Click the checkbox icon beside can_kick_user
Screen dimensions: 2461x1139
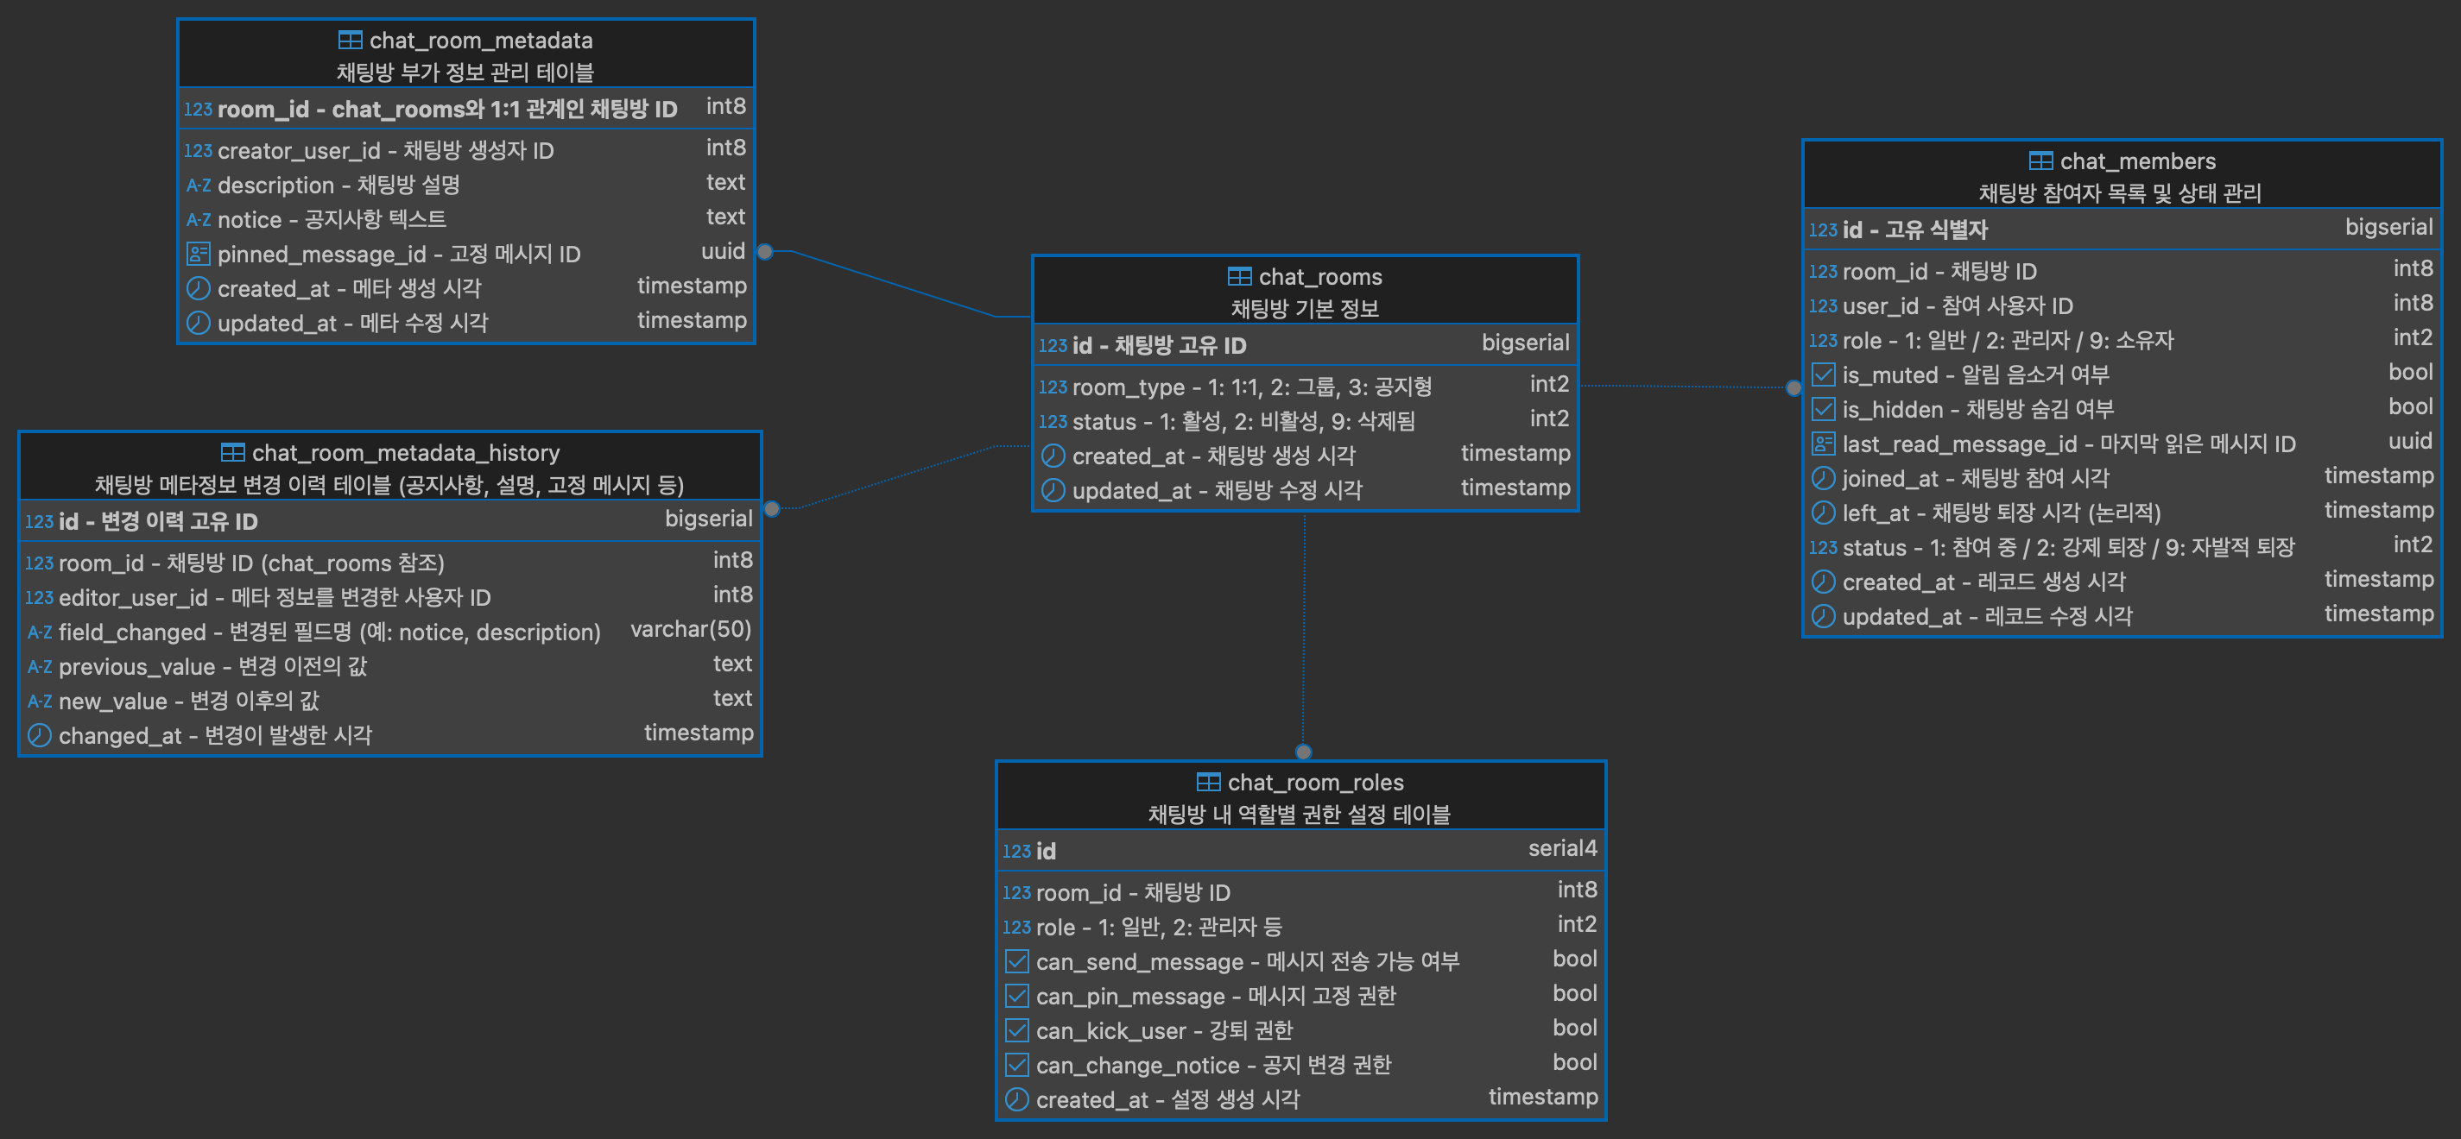pos(1016,1030)
